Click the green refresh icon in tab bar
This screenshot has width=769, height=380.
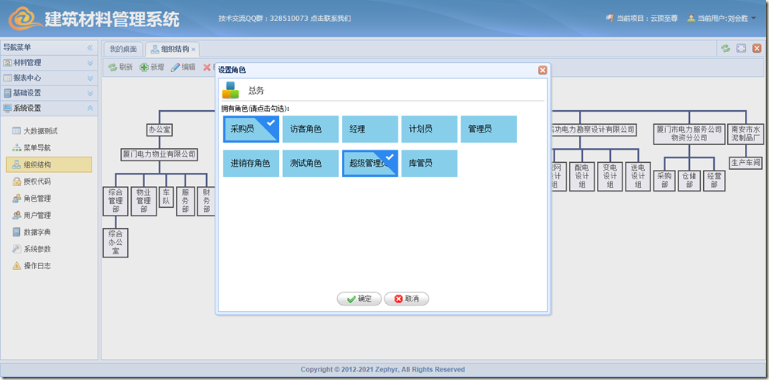(x=726, y=48)
